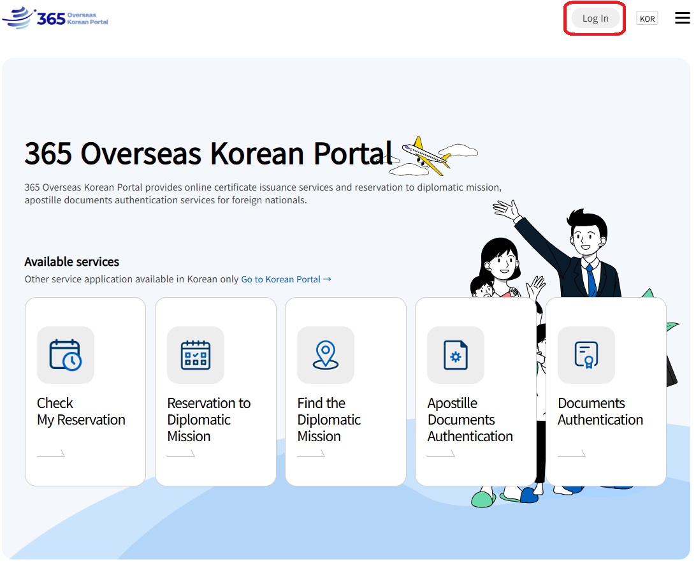696x568 pixels.
Task: Choose the Find the Diplomatic Mission title
Action: pos(328,419)
